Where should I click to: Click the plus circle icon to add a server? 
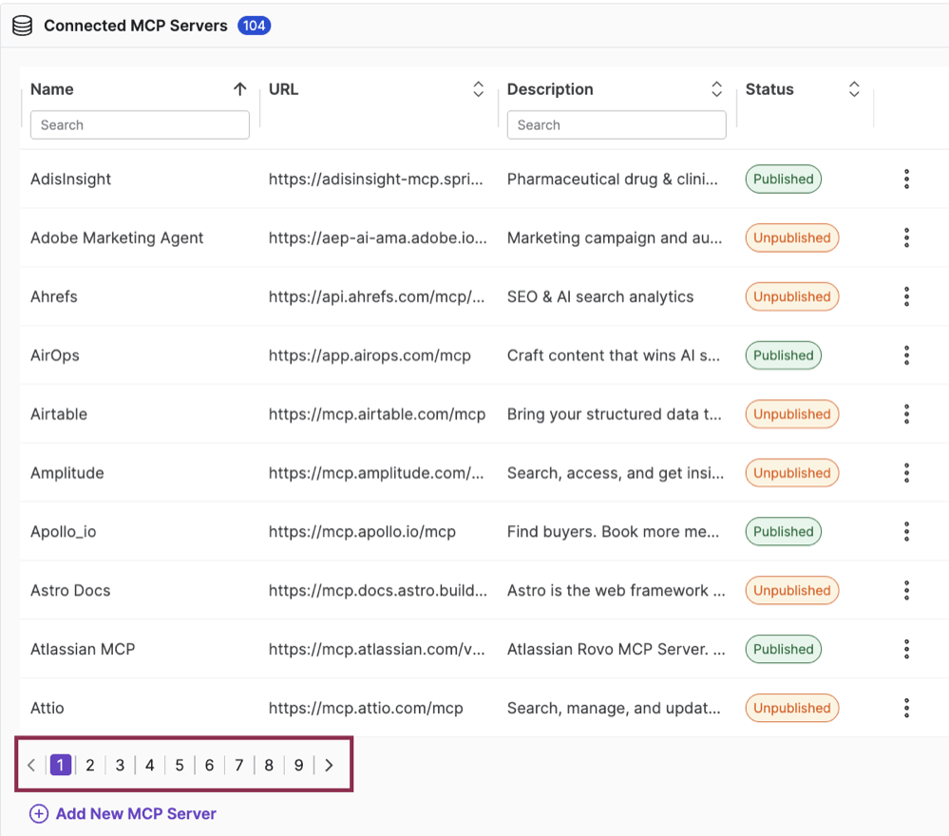(x=39, y=813)
